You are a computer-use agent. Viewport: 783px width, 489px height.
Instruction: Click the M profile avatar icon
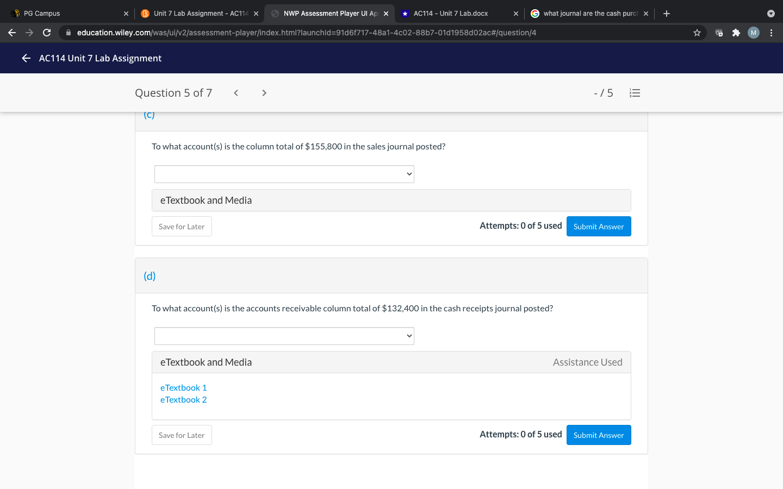click(753, 33)
